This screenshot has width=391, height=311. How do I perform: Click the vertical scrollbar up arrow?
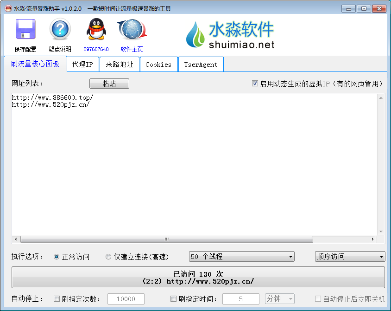click(x=381, y=98)
